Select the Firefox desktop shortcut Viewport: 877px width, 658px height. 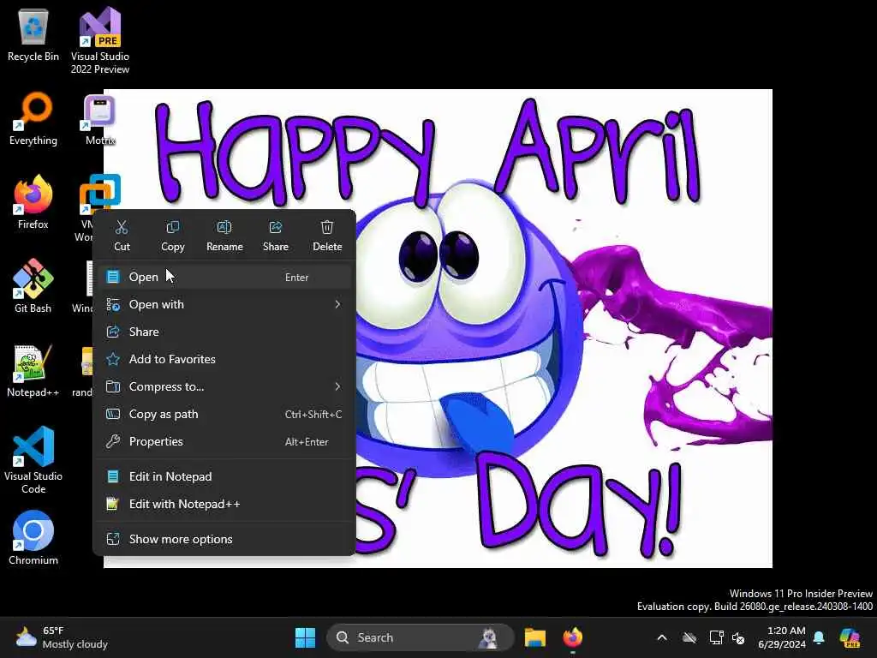tap(33, 202)
